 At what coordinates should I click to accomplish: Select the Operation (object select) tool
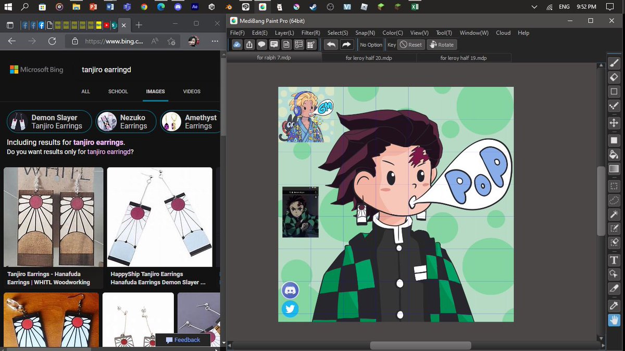(x=614, y=274)
